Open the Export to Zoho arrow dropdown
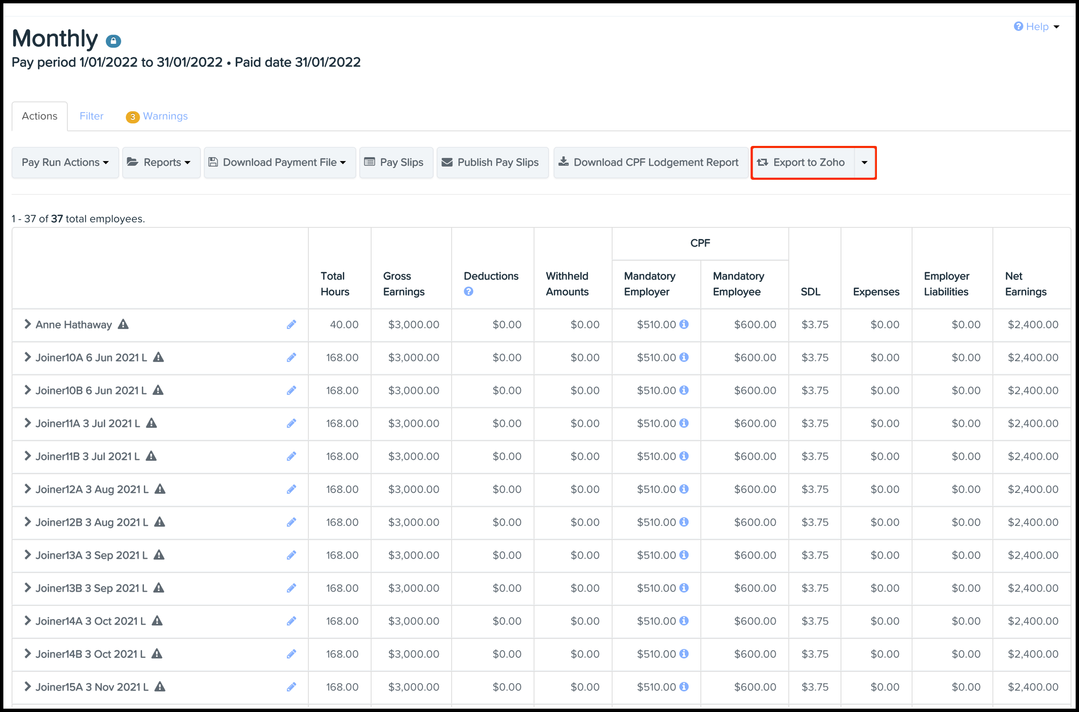This screenshot has height=712, width=1079. [864, 163]
